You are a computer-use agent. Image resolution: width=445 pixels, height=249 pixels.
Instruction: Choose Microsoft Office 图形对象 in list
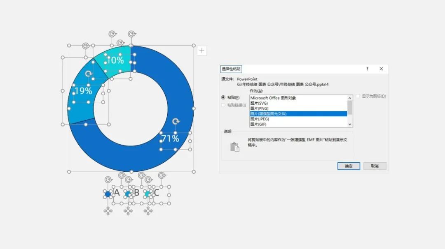tap(298, 98)
